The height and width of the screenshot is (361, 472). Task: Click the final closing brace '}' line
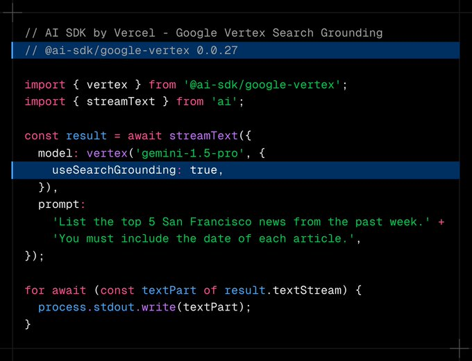pyautogui.click(x=28, y=324)
